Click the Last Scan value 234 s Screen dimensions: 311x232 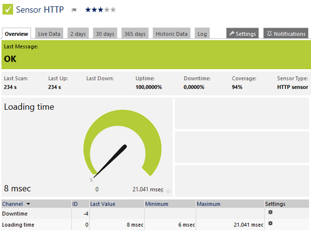coord(10,87)
